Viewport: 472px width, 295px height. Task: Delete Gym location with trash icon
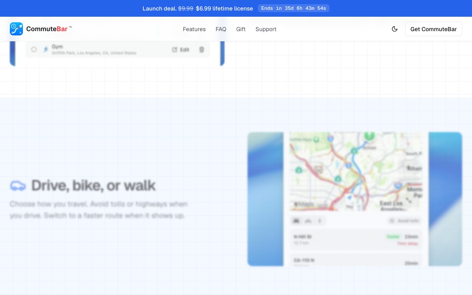(x=202, y=49)
